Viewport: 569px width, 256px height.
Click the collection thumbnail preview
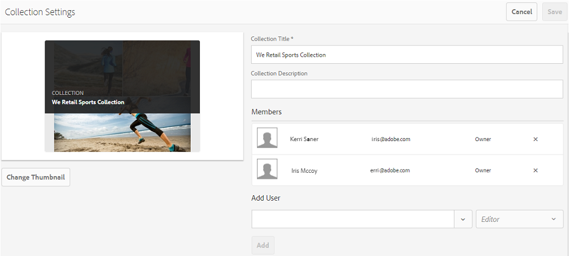tap(122, 96)
